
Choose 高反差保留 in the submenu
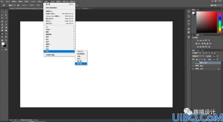coord(81,54)
